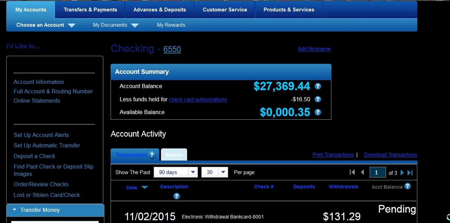Click the Transactions tab help icon
The width and height of the screenshot is (450, 223).
[x=152, y=155]
